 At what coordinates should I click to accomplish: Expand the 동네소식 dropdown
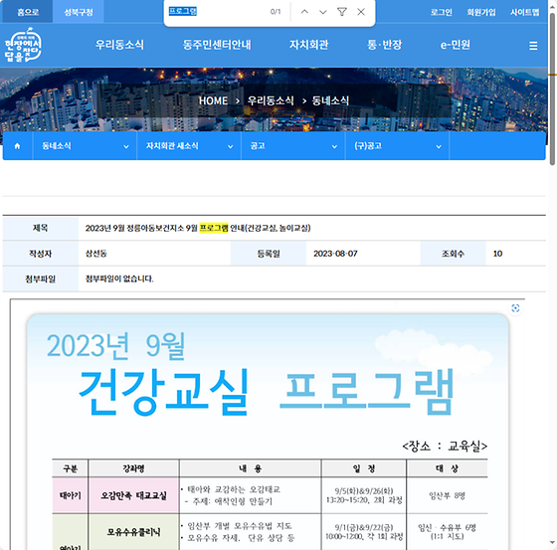pyautogui.click(x=85, y=146)
